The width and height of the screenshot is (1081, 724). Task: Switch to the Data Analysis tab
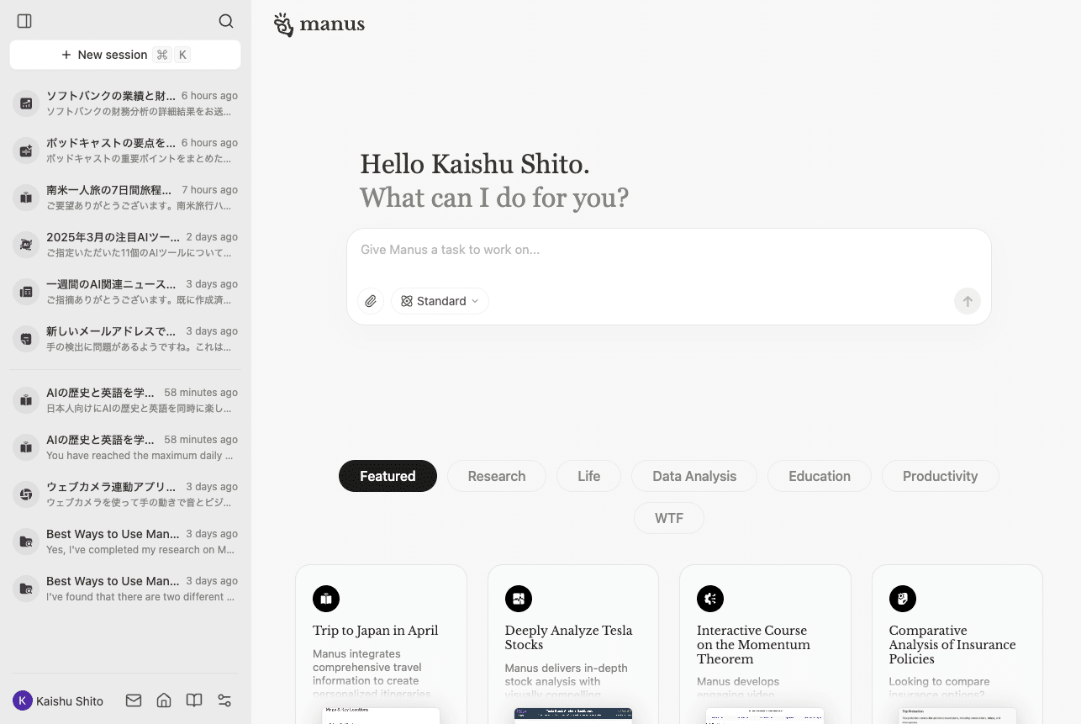point(693,476)
